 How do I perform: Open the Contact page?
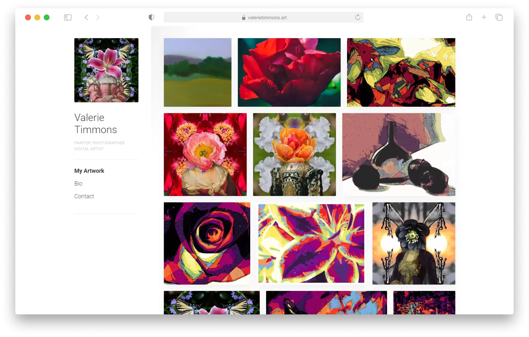tap(84, 196)
